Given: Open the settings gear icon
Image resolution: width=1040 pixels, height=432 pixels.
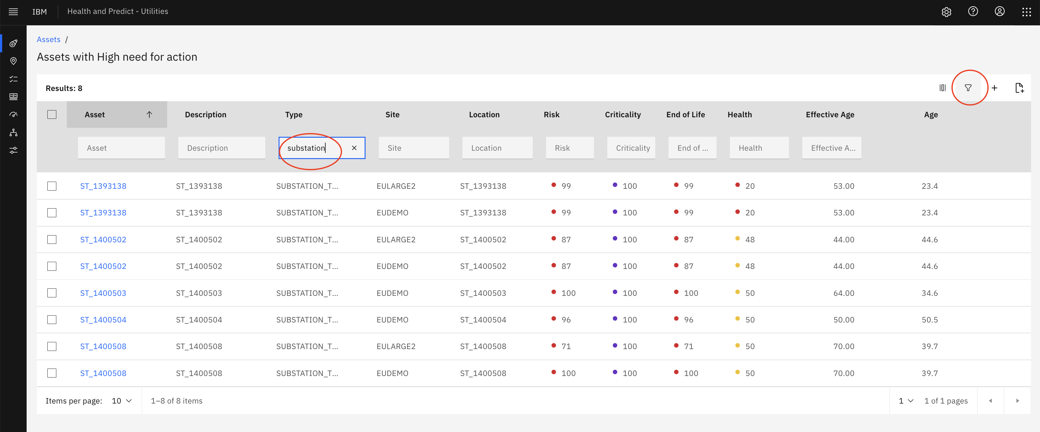Looking at the screenshot, I should pyautogui.click(x=946, y=12).
